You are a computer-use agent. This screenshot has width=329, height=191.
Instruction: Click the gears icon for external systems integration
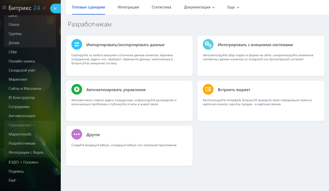(208, 44)
